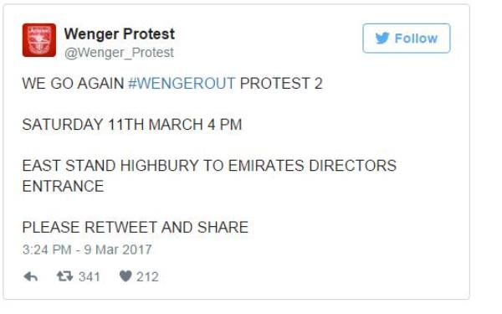The image size is (502, 314).
Task: Click the Follow button text
Action: point(416,39)
